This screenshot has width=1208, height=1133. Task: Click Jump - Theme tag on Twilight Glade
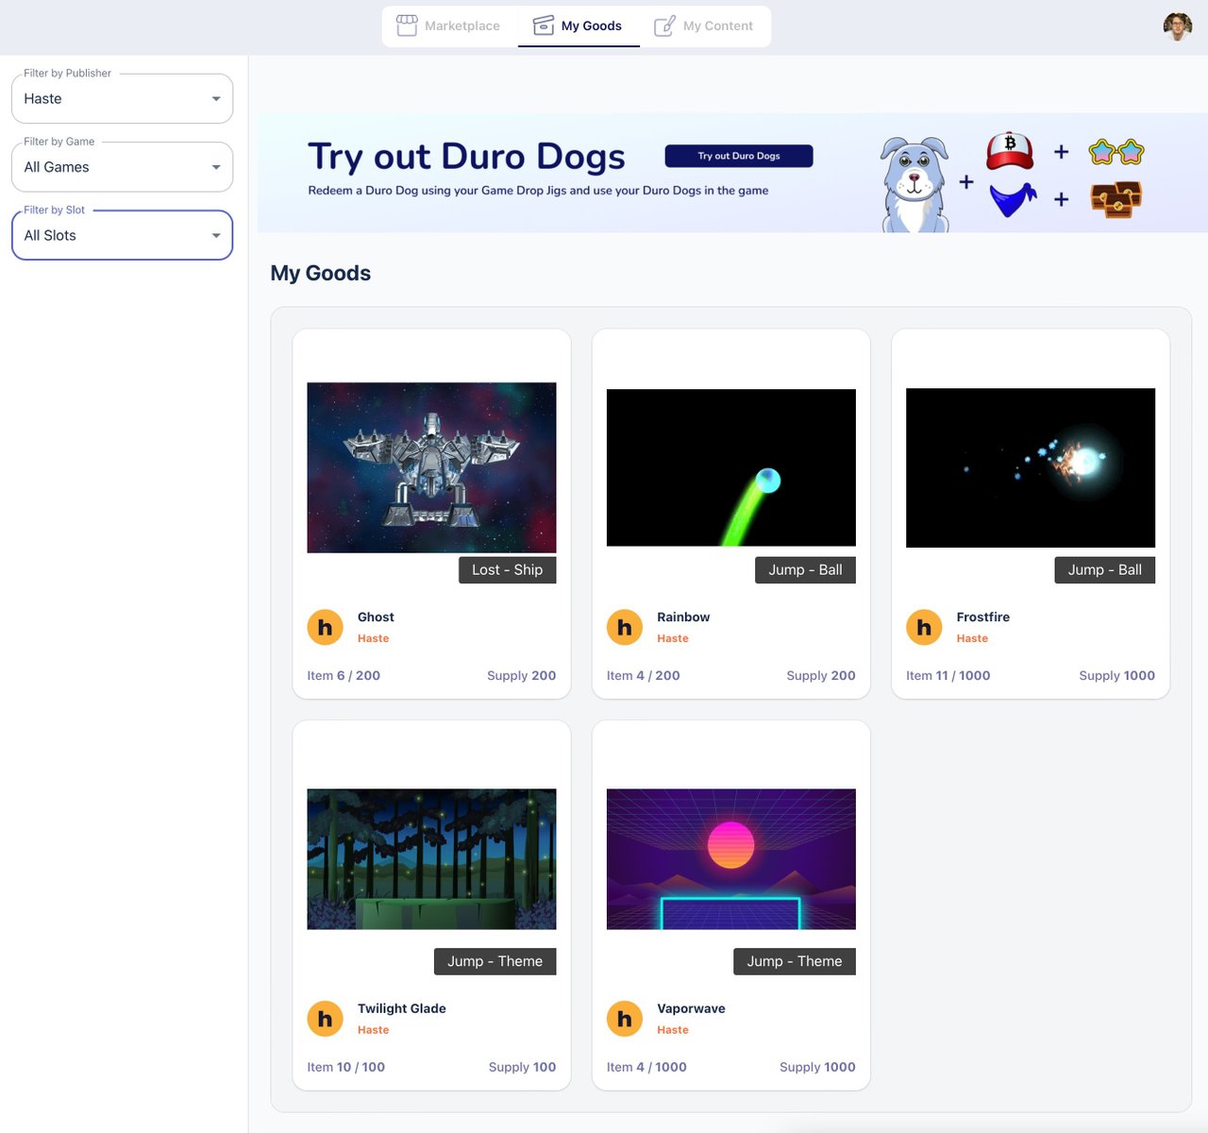click(x=495, y=961)
